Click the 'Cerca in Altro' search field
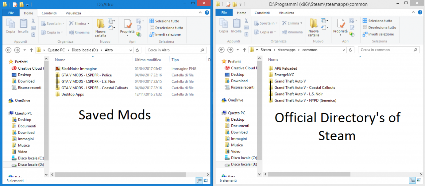 coord(173,50)
